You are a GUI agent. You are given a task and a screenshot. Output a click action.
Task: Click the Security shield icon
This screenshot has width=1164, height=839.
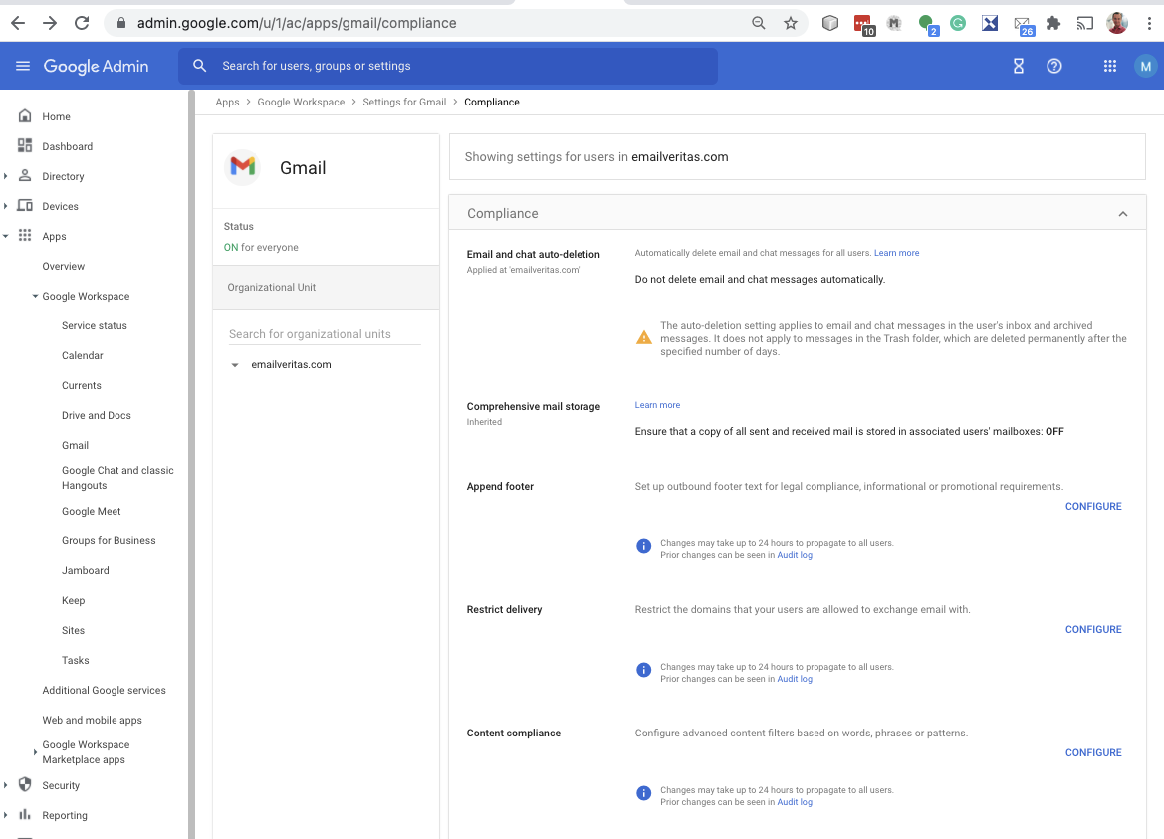[25, 785]
